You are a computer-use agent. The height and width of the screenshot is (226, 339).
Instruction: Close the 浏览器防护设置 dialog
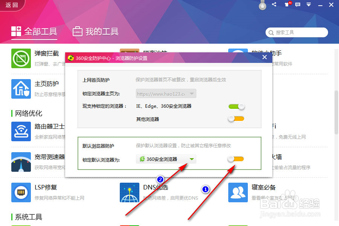264,57
